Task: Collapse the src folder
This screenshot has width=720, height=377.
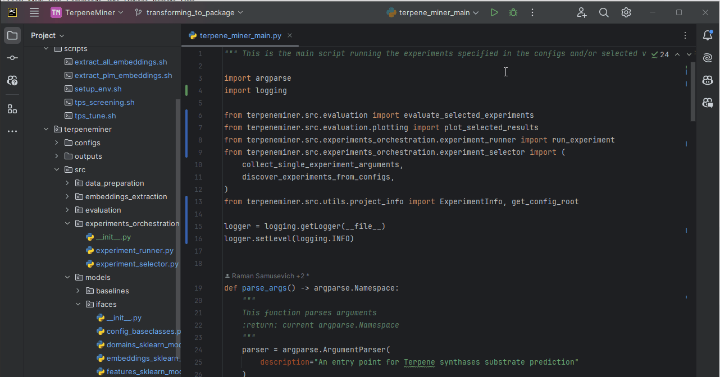Action: pyautogui.click(x=57, y=170)
